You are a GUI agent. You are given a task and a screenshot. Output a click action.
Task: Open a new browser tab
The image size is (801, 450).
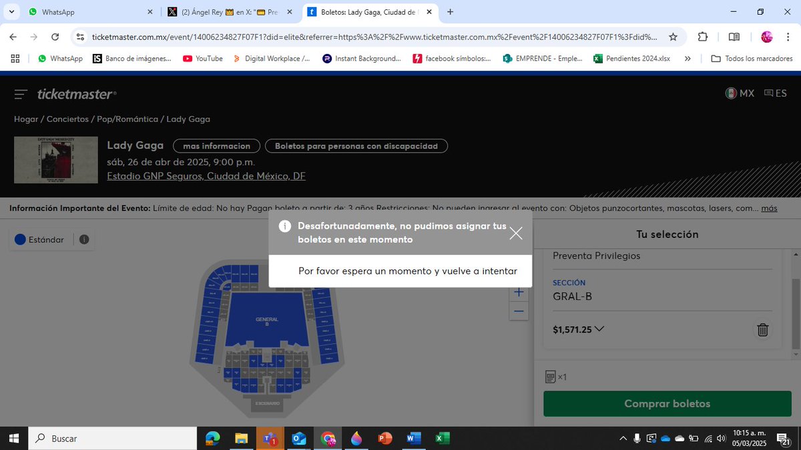tap(451, 12)
